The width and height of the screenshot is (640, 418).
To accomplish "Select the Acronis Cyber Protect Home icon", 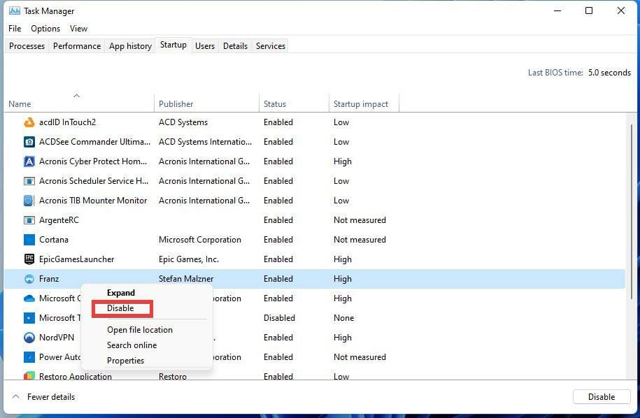I will click(x=29, y=161).
